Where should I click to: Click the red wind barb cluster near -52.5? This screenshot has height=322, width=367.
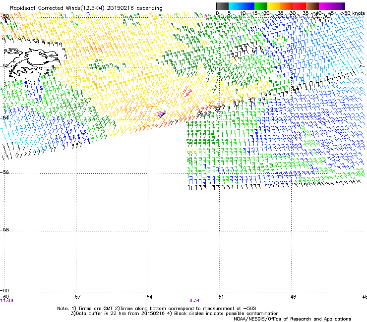[x=187, y=92]
